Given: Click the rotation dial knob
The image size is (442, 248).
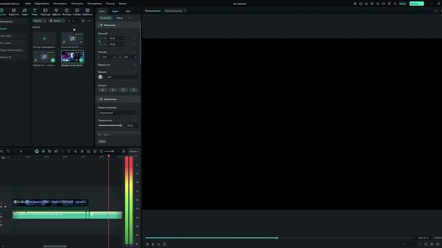Looking at the screenshot, I should [x=100, y=76].
